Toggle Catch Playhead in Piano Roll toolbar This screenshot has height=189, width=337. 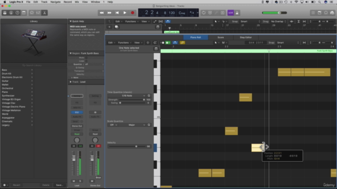[x=175, y=43]
